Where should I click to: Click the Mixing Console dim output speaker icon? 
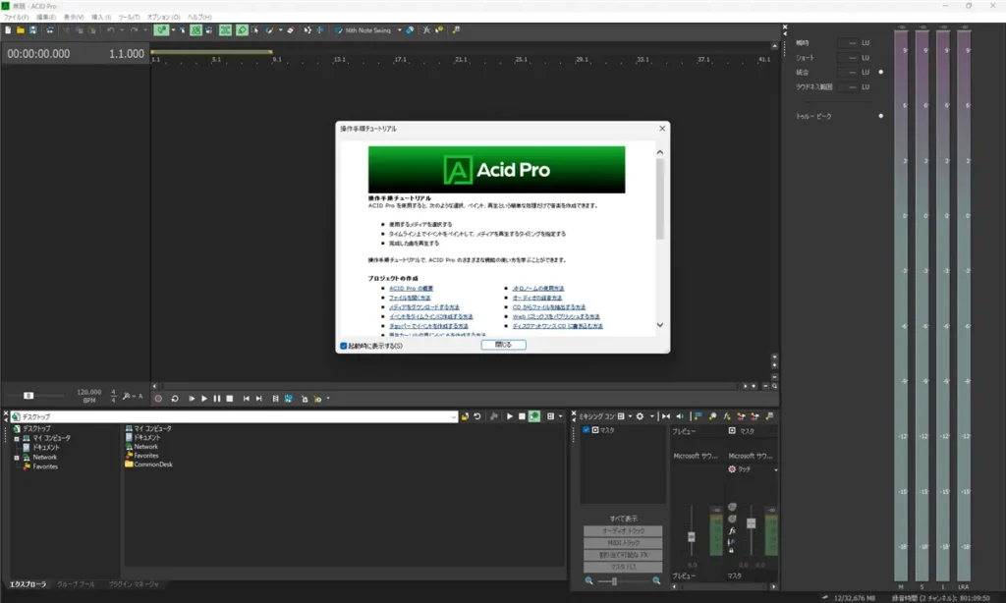pos(680,416)
